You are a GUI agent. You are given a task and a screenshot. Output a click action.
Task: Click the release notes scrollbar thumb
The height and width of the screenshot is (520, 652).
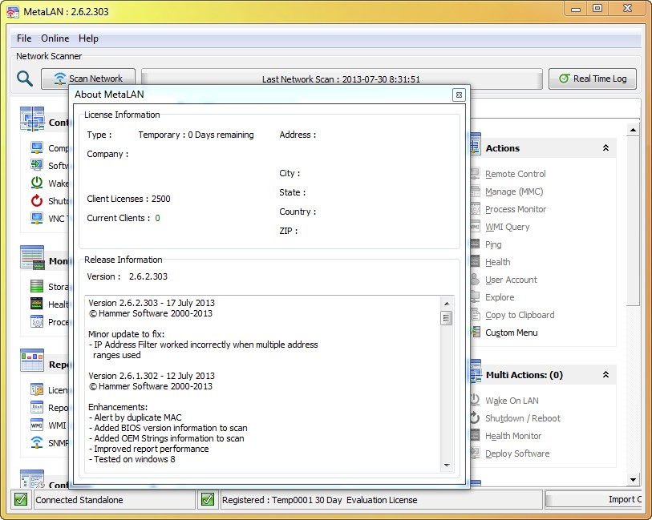[x=447, y=318]
